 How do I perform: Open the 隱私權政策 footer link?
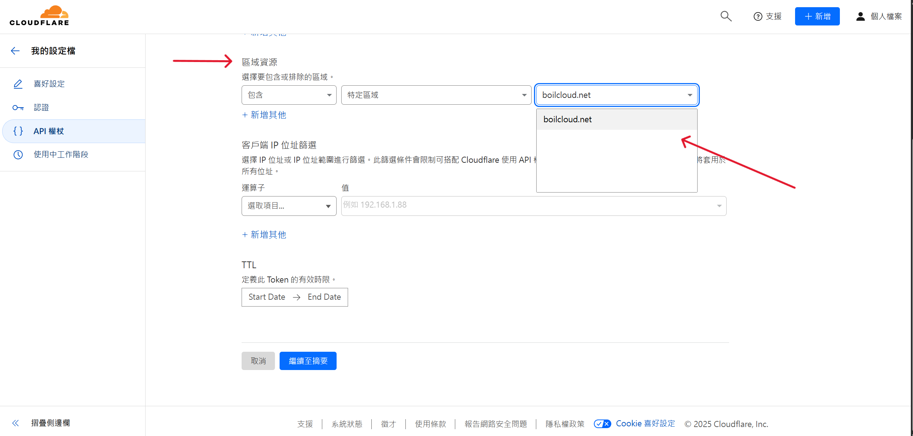click(565, 424)
